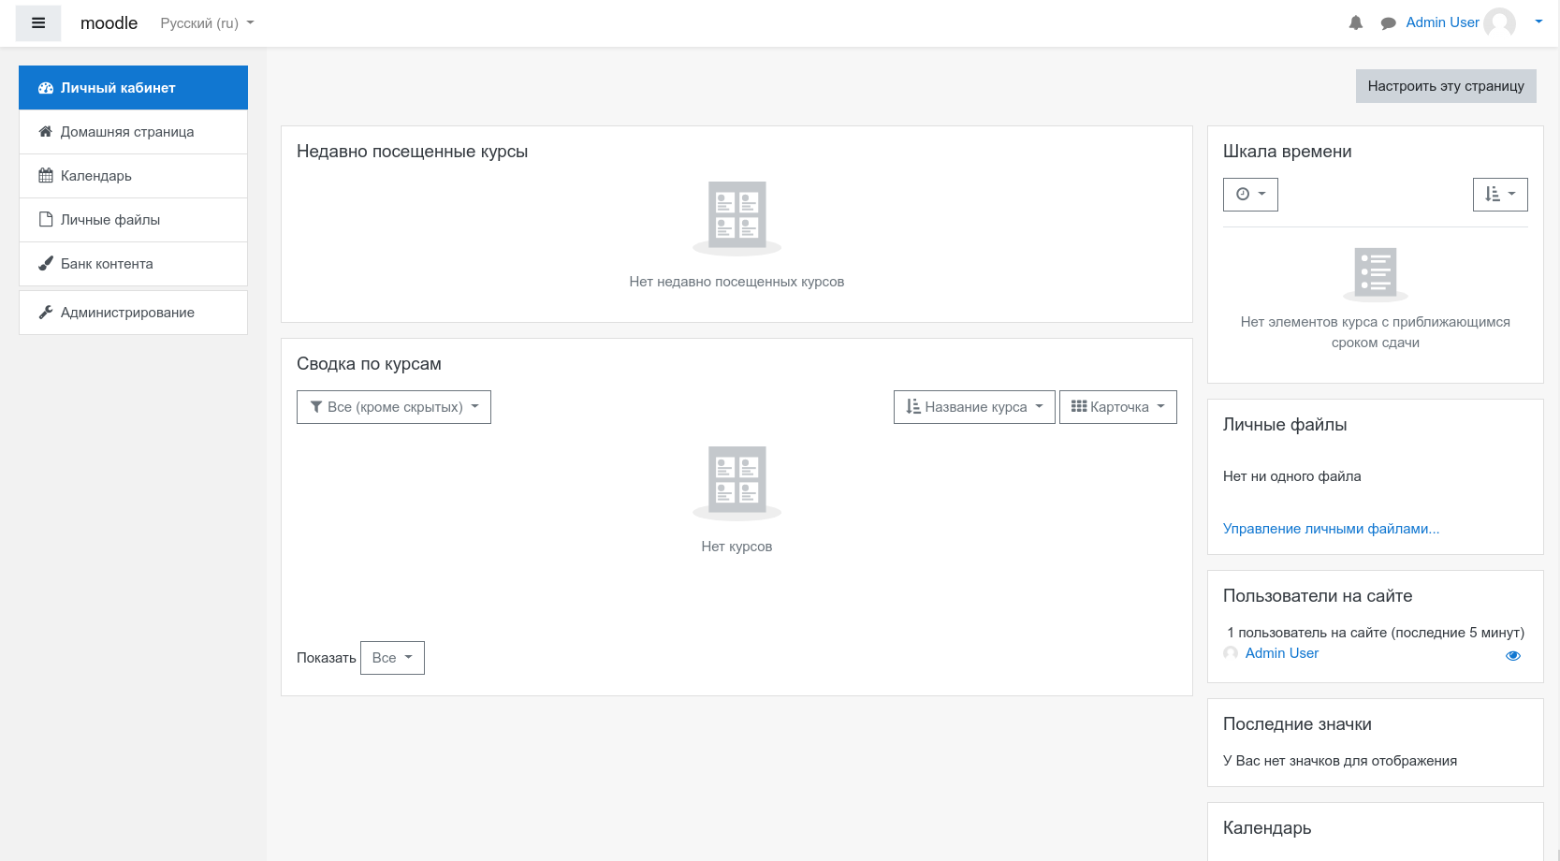Toggle eye icon next to Admin User
Viewport: 1560px width, 861px height.
pyautogui.click(x=1512, y=655)
